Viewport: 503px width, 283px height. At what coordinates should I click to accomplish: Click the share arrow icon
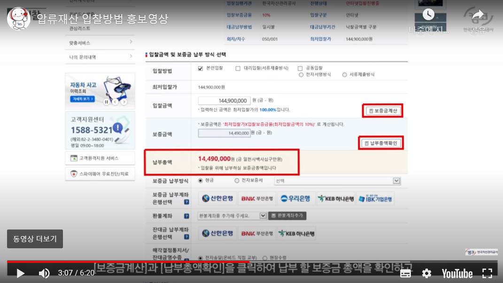(x=478, y=15)
